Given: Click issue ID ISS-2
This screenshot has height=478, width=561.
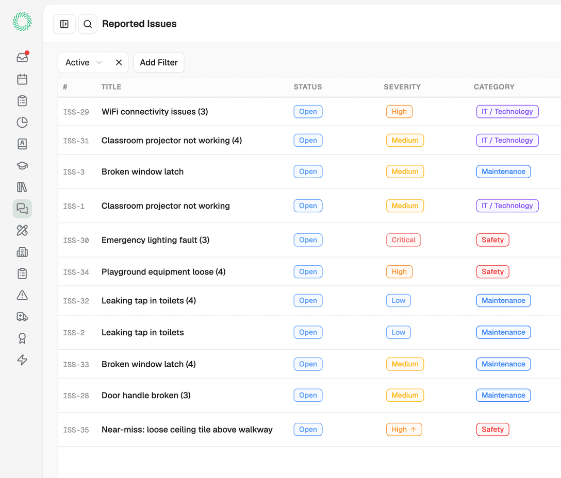Looking at the screenshot, I should [74, 333].
